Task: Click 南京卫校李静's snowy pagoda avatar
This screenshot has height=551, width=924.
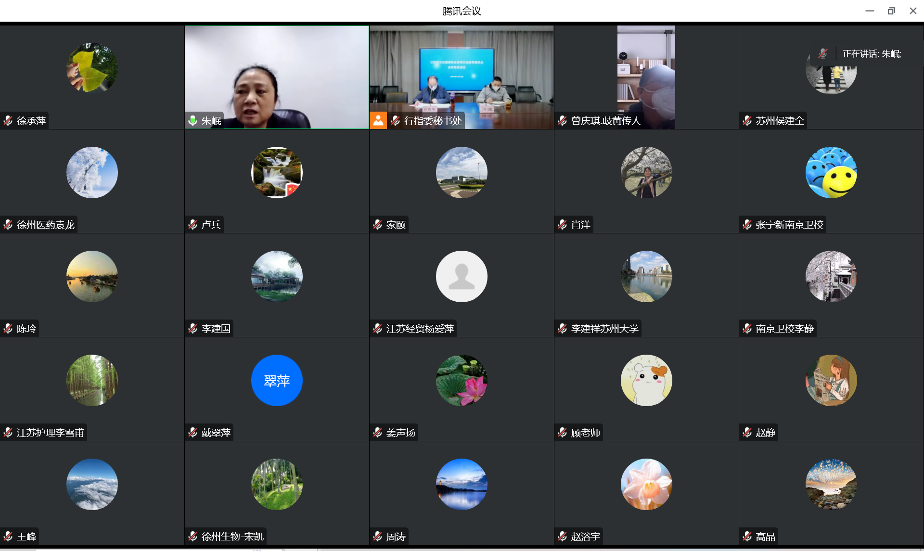Action: click(831, 276)
